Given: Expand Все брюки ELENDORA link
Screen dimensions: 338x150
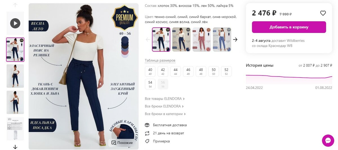Looking at the screenshot, I should pos(164,106).
